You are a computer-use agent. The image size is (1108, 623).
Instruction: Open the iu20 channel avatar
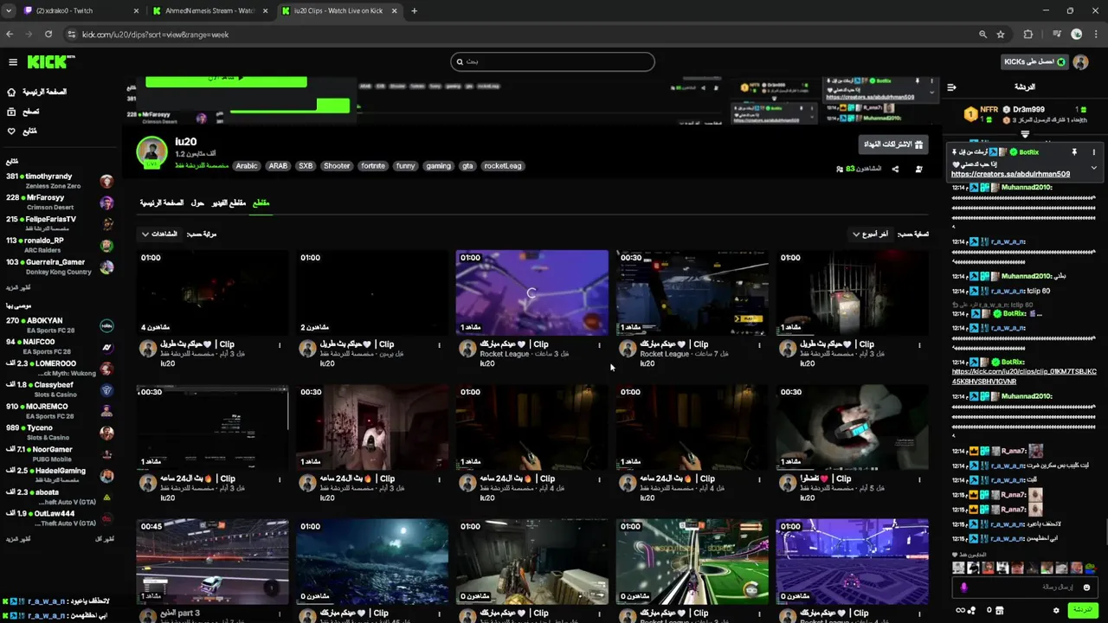(151, 151)
